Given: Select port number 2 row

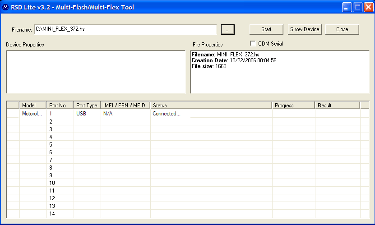Looking at the screenshot, I should click(188, 121).
